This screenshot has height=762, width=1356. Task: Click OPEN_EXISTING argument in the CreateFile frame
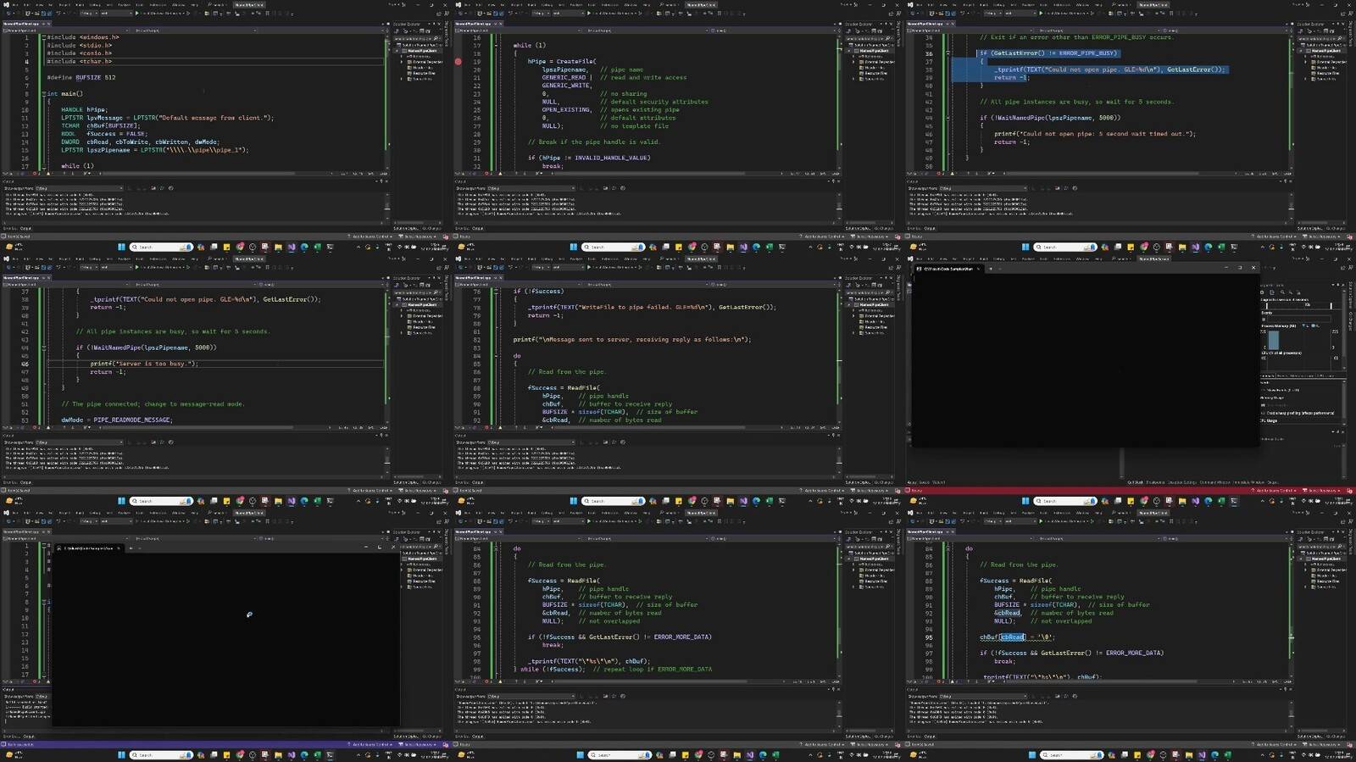pos(566,109)
